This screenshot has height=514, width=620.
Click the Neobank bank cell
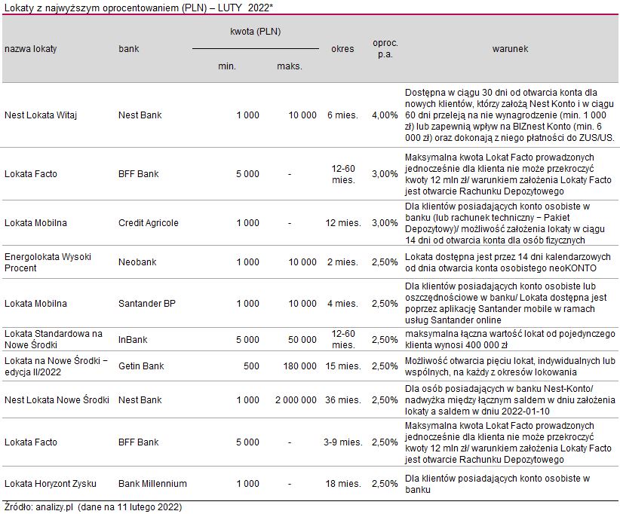(x=137, y=262)
